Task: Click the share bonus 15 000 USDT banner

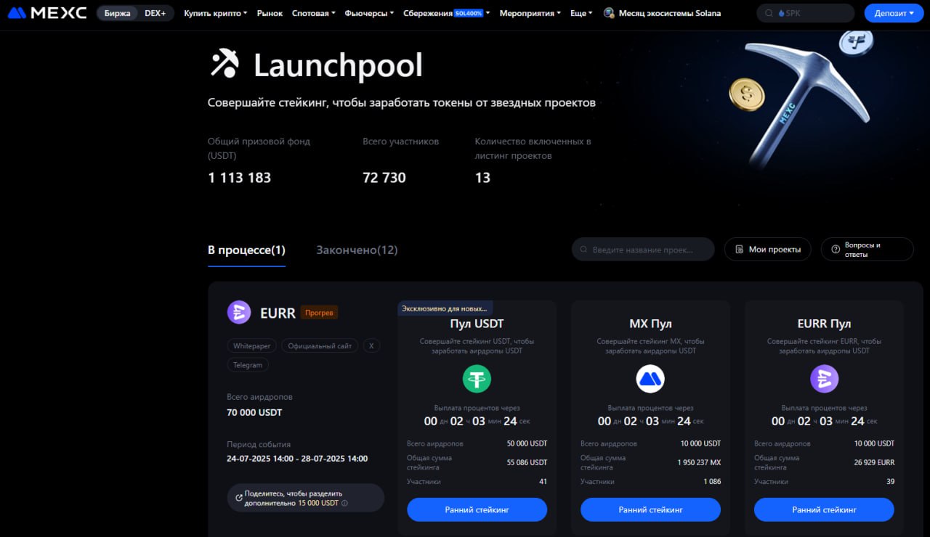Action: click(306, 498)
